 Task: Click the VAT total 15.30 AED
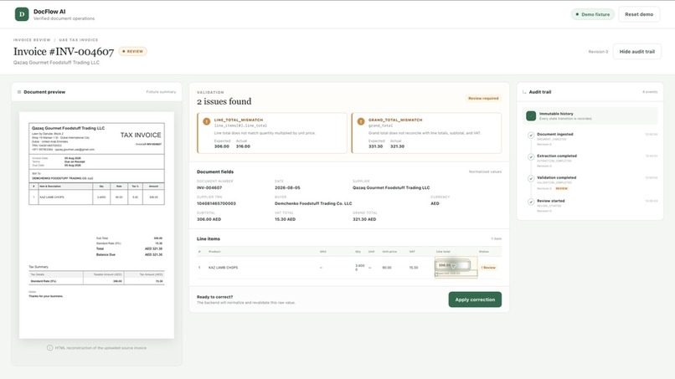(x=285, y=219)
